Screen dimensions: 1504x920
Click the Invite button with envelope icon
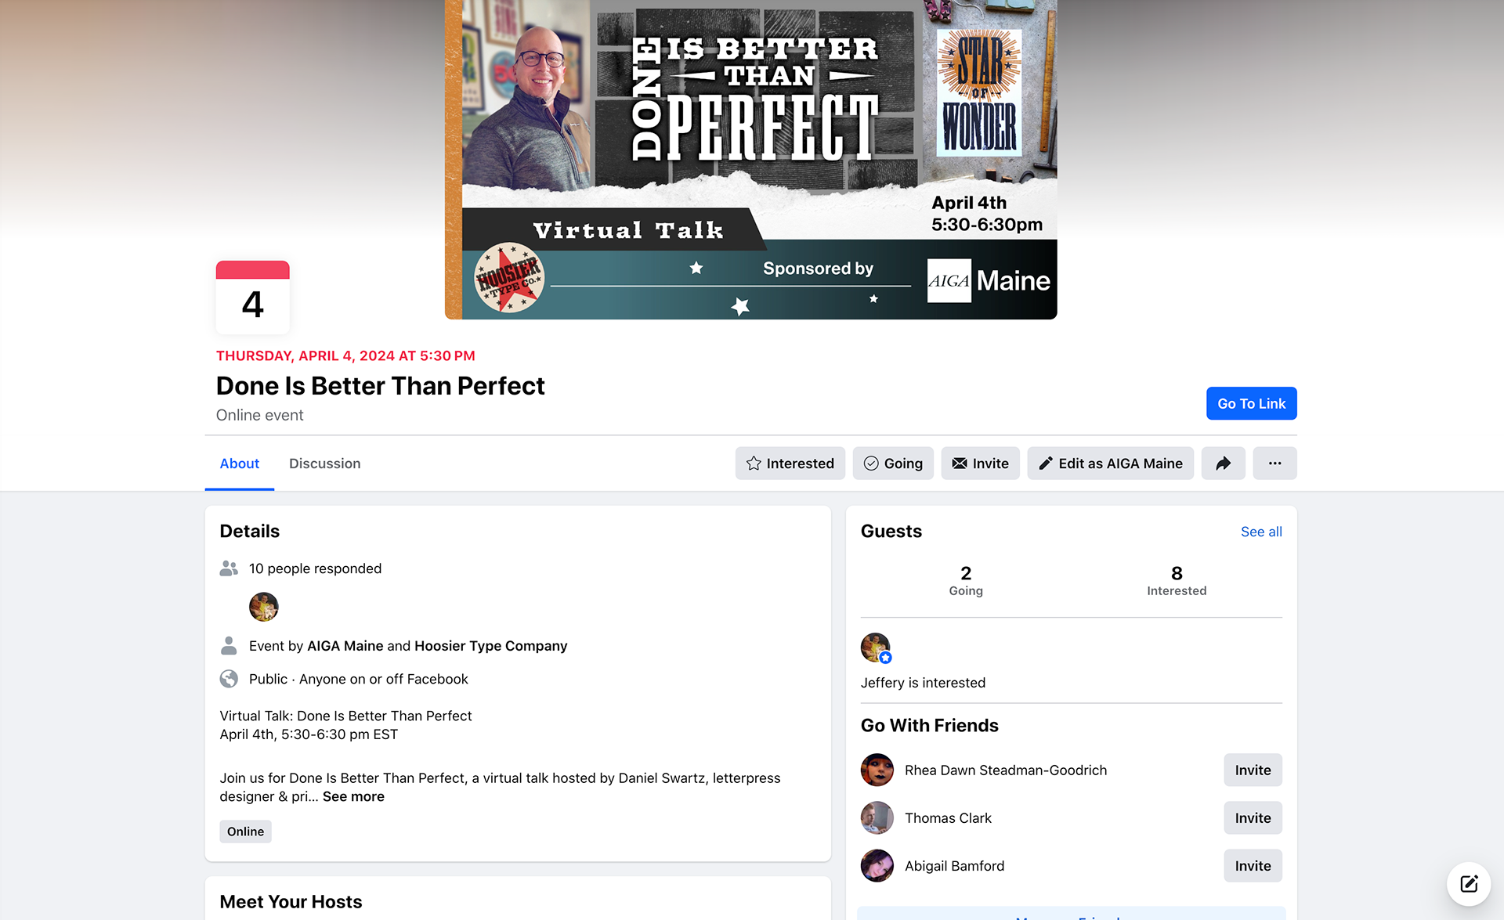pos(980,464)
